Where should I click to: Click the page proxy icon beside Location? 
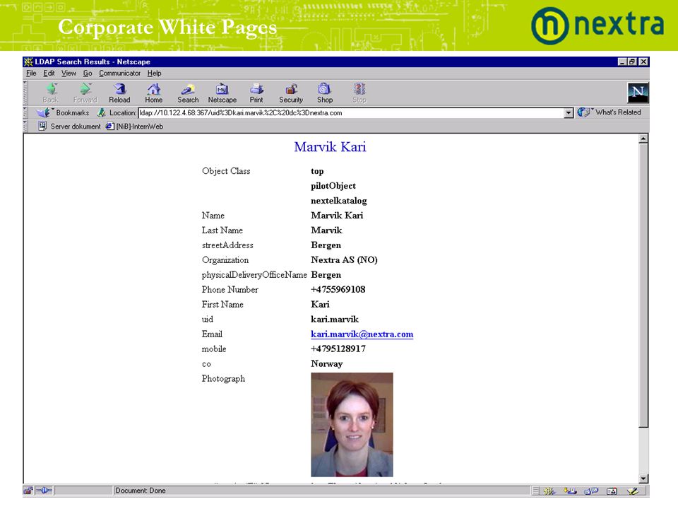(102, 112)
